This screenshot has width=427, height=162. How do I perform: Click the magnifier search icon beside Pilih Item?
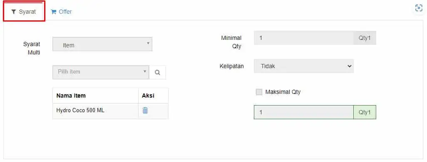[x=157, y=72]
